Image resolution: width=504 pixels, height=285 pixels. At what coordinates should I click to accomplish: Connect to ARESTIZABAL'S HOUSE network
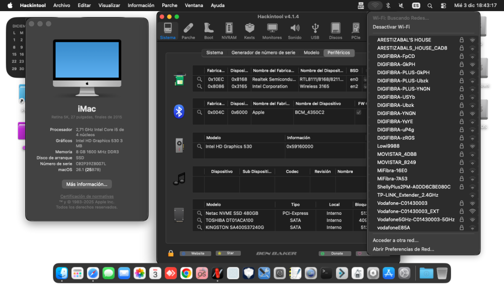coord(424,40)
